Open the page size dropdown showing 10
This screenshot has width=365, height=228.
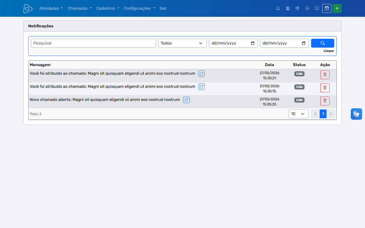pyautogui.click(x=299, y=114)
